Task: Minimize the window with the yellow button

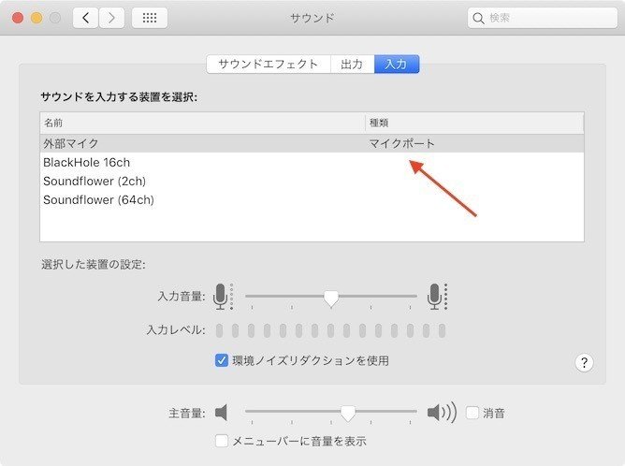Action: (36, 18)
